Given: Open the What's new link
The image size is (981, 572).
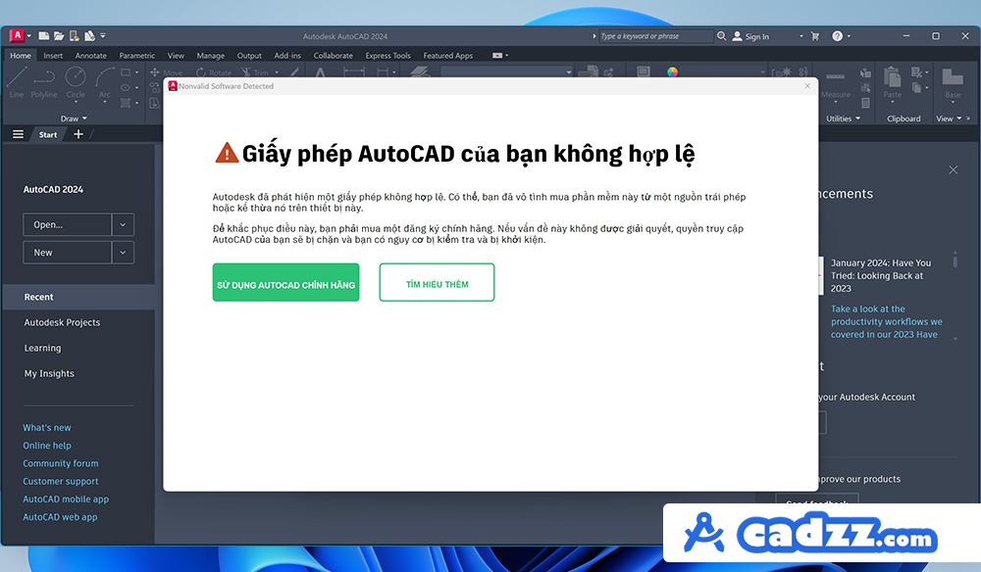Looking at the screenshot, I should [47, 428].
